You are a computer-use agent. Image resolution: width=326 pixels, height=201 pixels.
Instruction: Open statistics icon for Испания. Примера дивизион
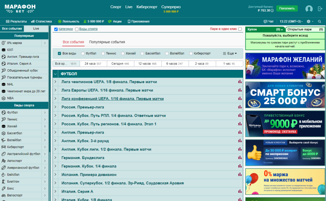240,174
